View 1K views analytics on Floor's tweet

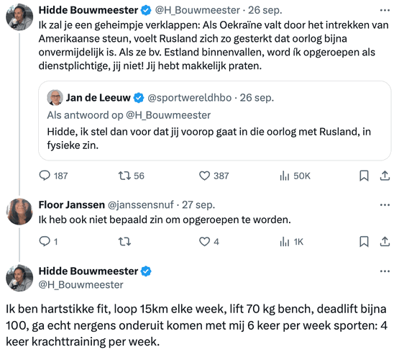click(292, 241)
